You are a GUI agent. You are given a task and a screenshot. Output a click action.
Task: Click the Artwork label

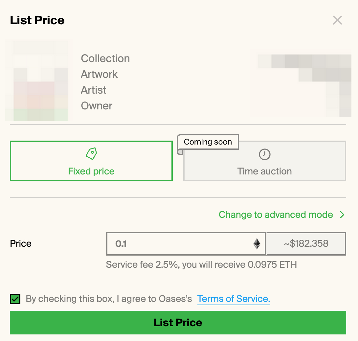(x=99, y=74)
